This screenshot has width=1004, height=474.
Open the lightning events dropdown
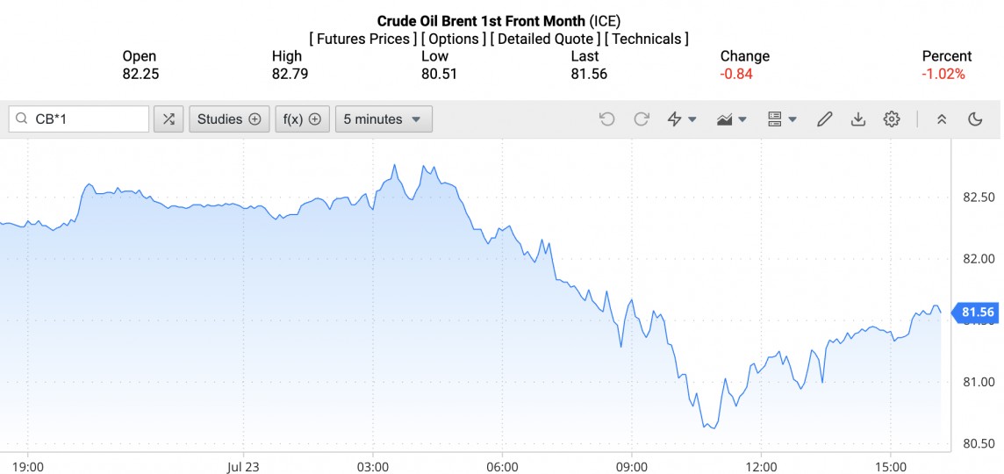(682, 119)
